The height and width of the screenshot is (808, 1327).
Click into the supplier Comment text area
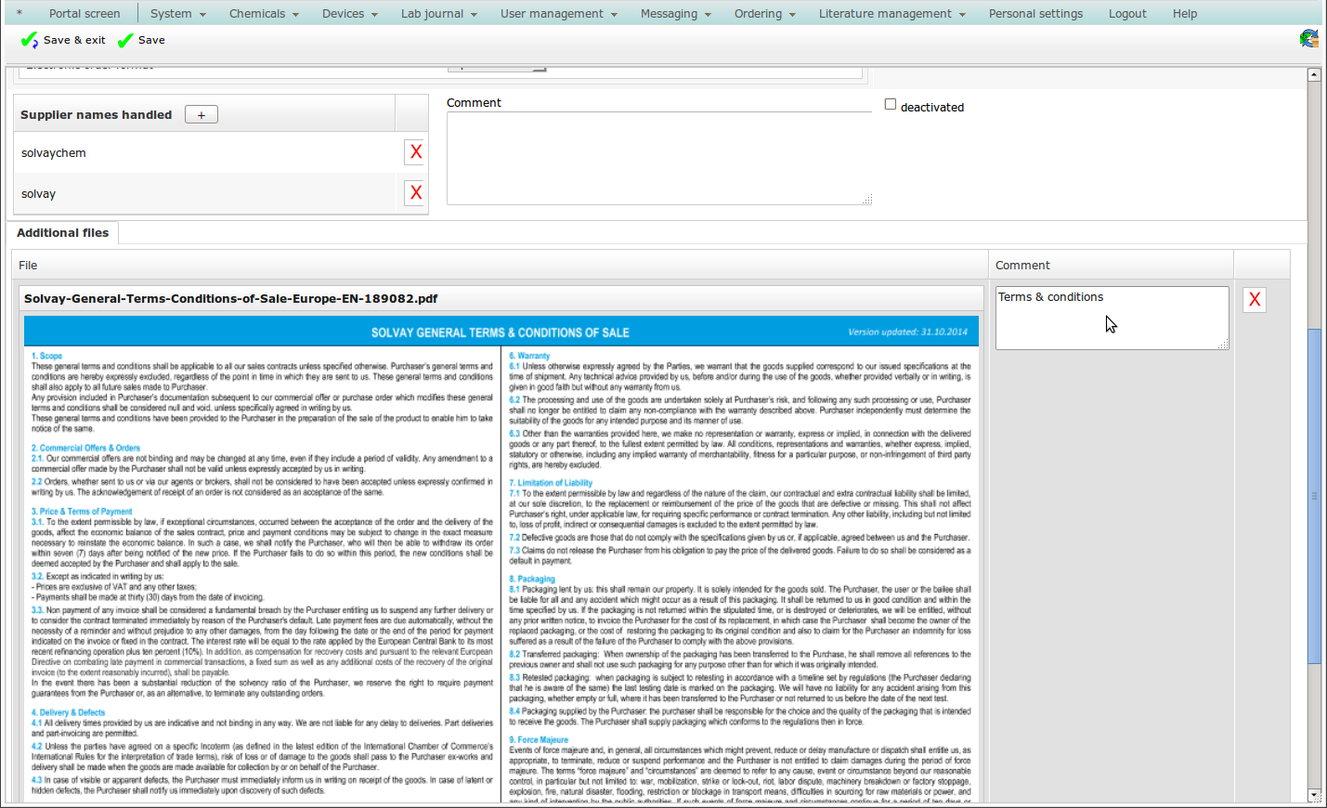point(658,158)
